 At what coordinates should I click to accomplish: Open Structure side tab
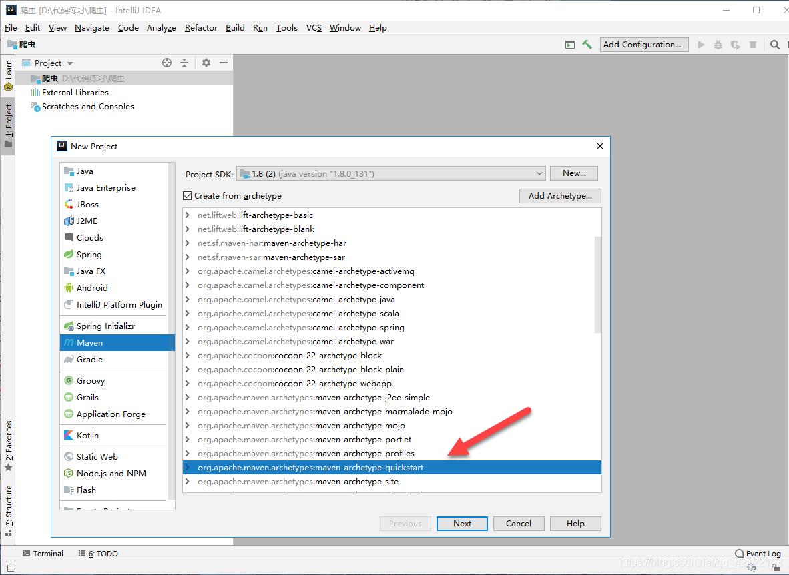tap(9, 510)
